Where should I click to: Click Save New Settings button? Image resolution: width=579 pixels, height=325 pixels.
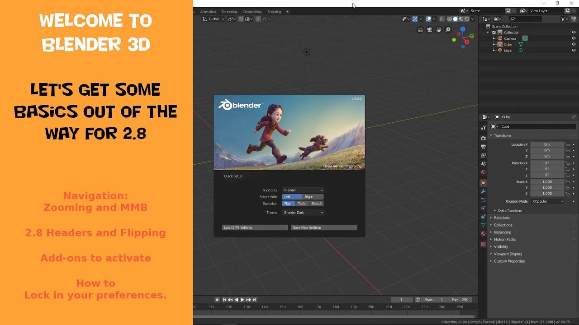324,227
